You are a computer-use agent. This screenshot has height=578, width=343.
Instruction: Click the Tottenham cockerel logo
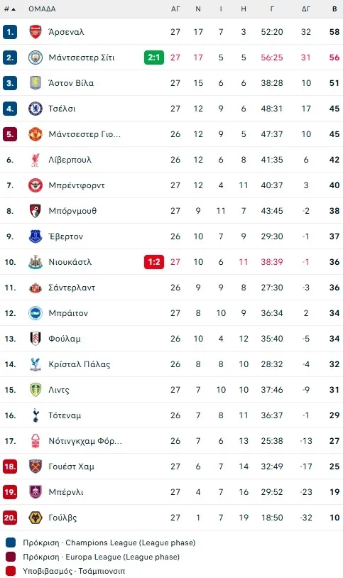pyautogui.click(x=36, y=415)
